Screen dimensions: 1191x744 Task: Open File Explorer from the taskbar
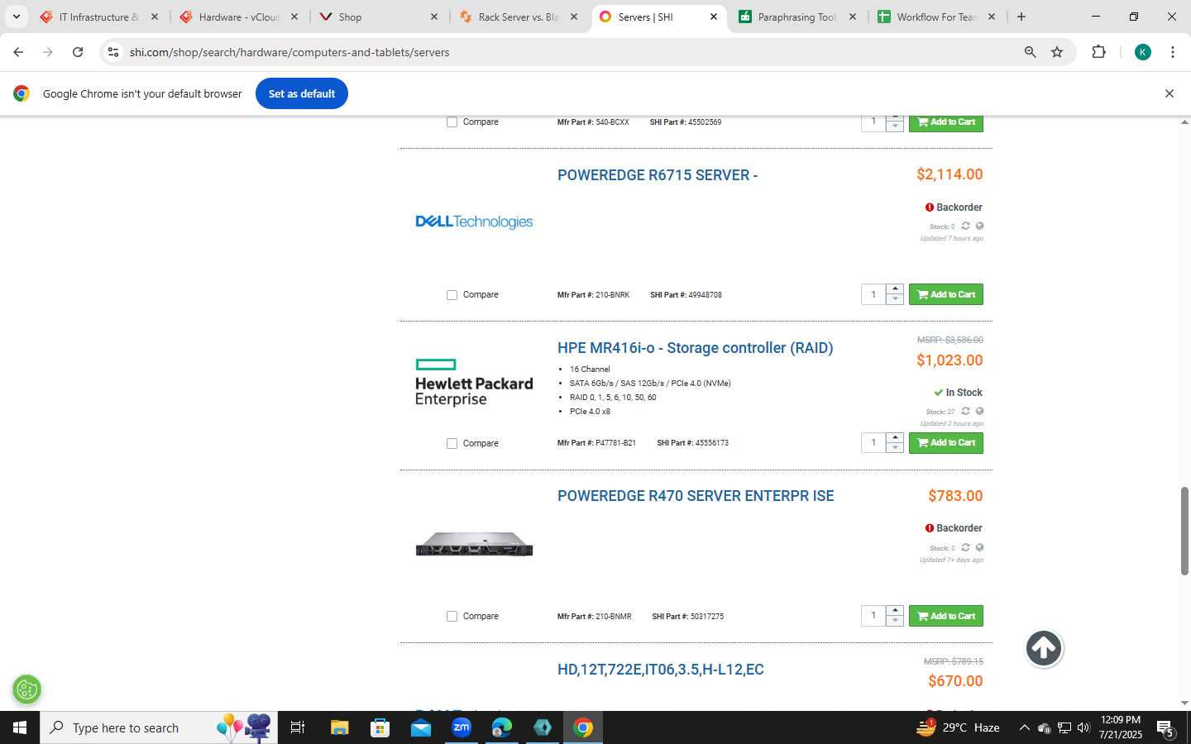click(x=340, y=727)
